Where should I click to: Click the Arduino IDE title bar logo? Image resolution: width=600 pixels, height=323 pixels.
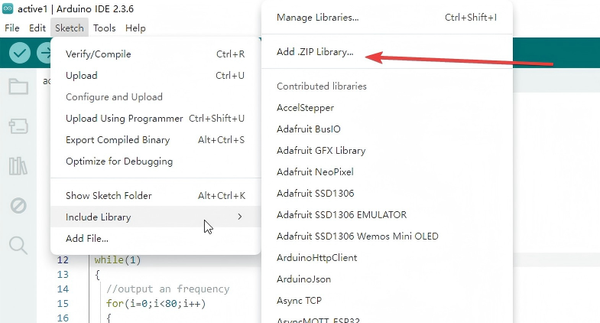(x=9, y=8)
